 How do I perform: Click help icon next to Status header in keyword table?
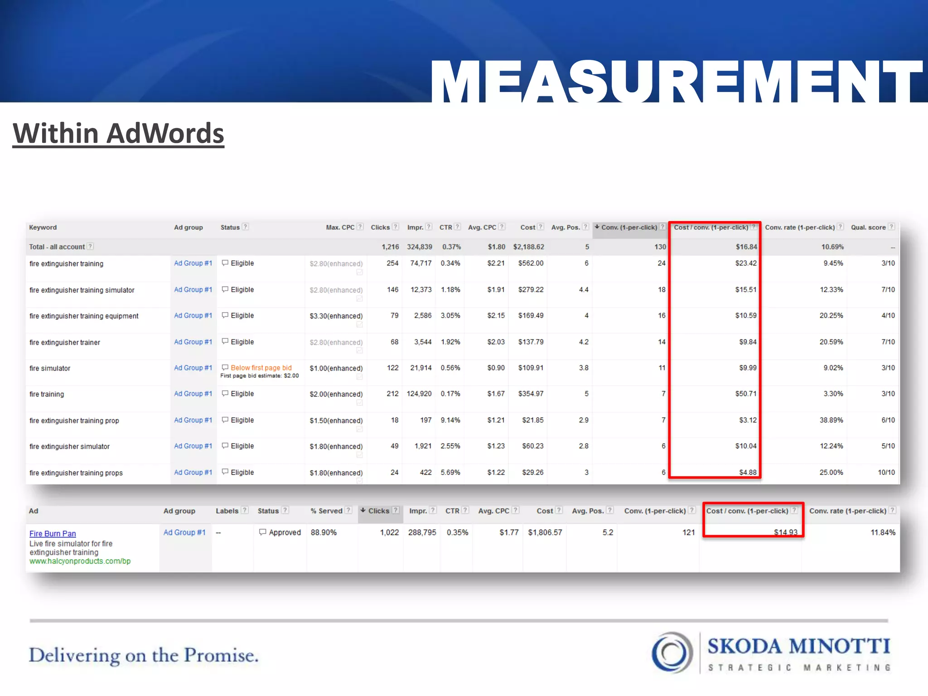tap(245, 227)
